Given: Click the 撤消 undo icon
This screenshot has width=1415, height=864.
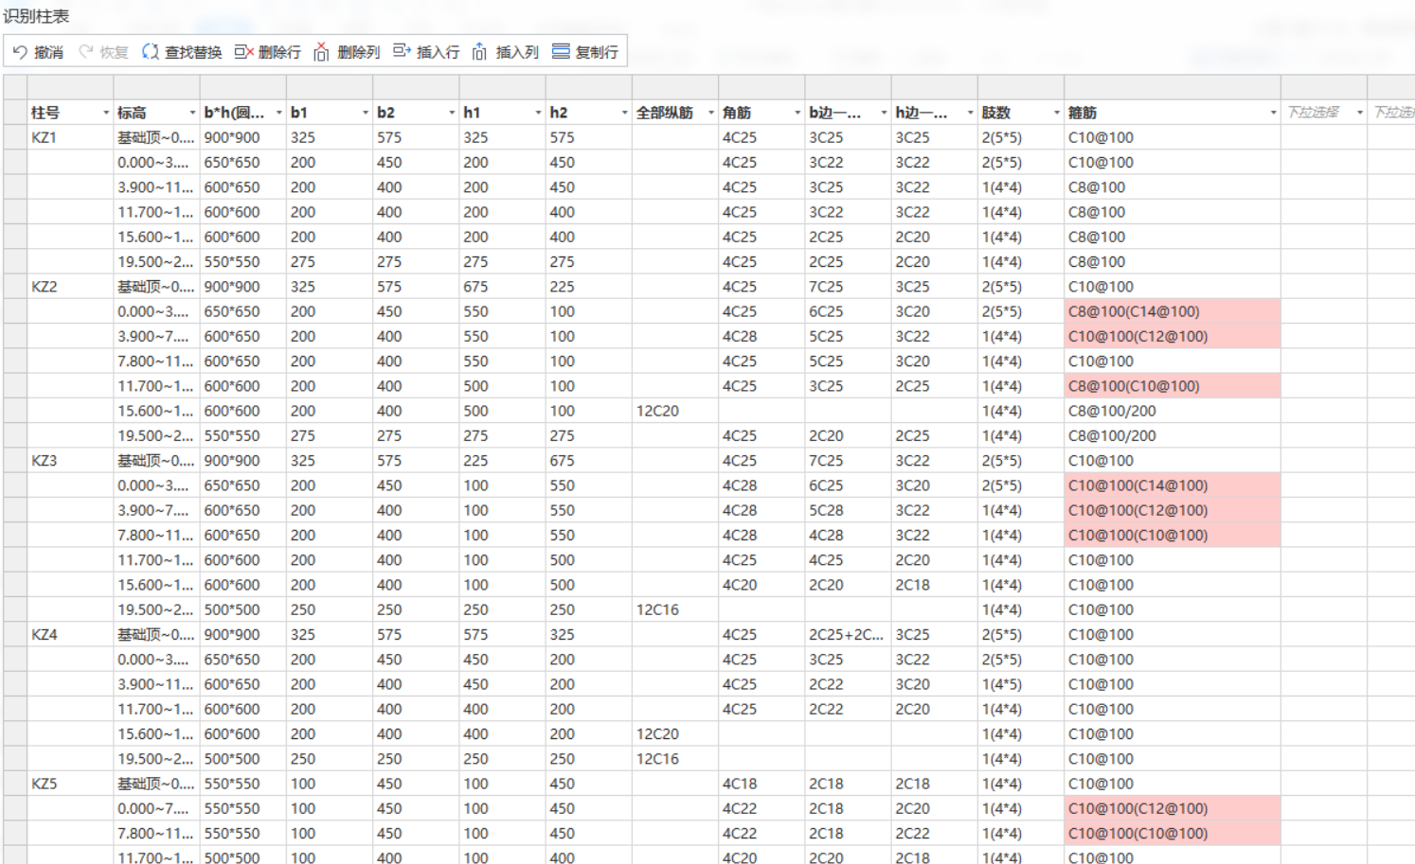Looking at the screenshot, I should (x=20, y=52).
